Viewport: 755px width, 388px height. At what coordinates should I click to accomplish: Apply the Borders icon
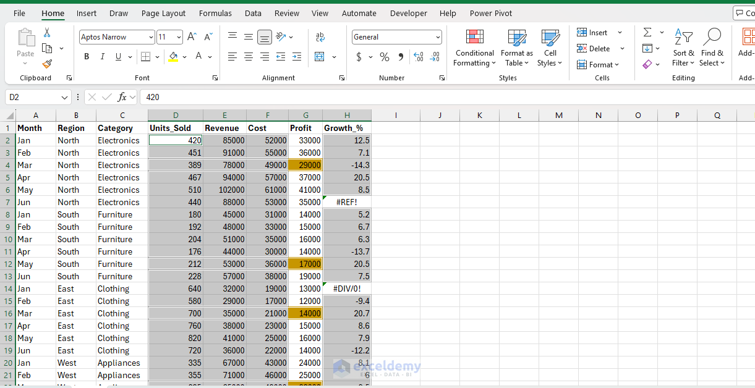tap(145, 57)
